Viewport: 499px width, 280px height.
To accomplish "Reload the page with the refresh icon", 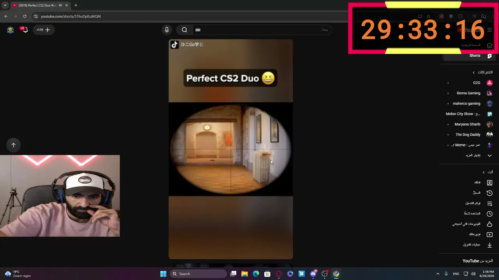I will tap(25, 16).
